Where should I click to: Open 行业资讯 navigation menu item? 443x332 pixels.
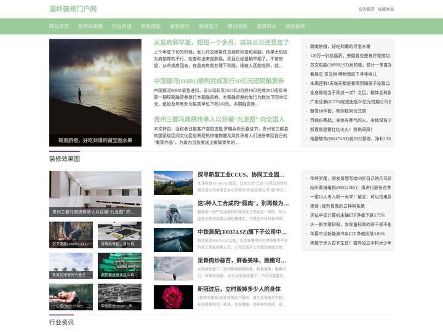(122, 26)
